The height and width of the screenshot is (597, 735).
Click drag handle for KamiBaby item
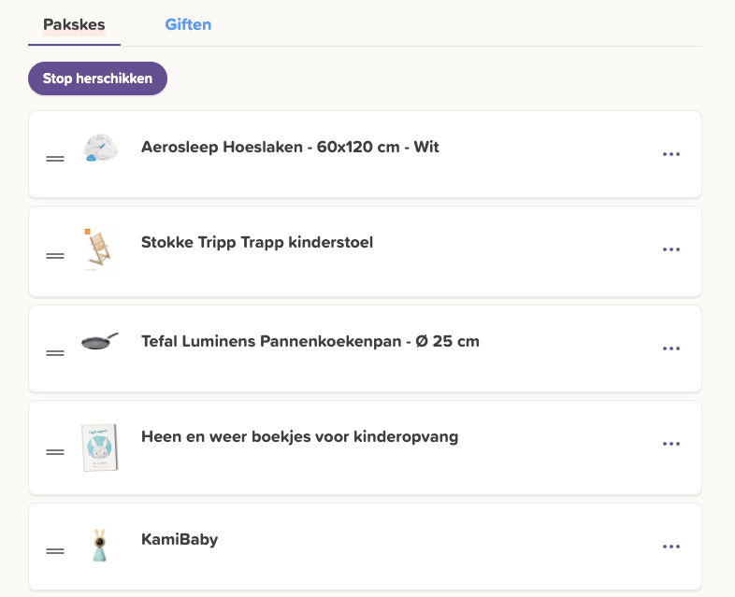point(55,551)
